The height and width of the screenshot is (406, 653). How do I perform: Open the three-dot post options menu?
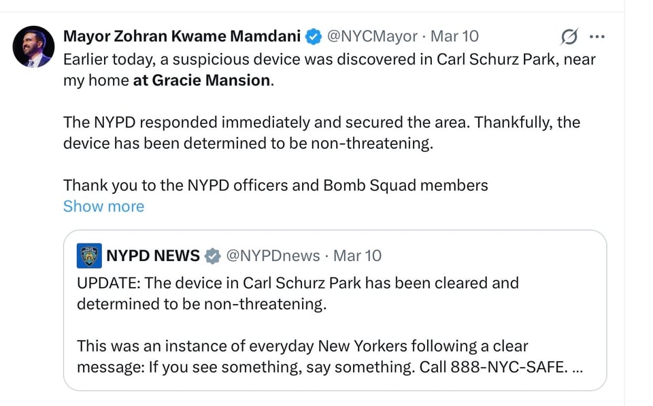[x=597, y=37]
